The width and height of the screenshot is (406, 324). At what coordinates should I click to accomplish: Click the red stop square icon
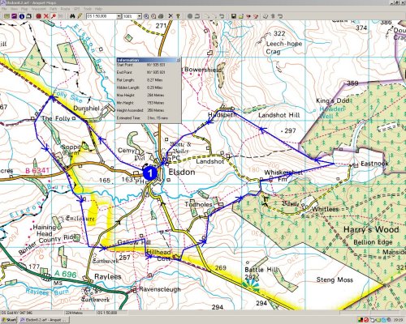tap(38, 16)
